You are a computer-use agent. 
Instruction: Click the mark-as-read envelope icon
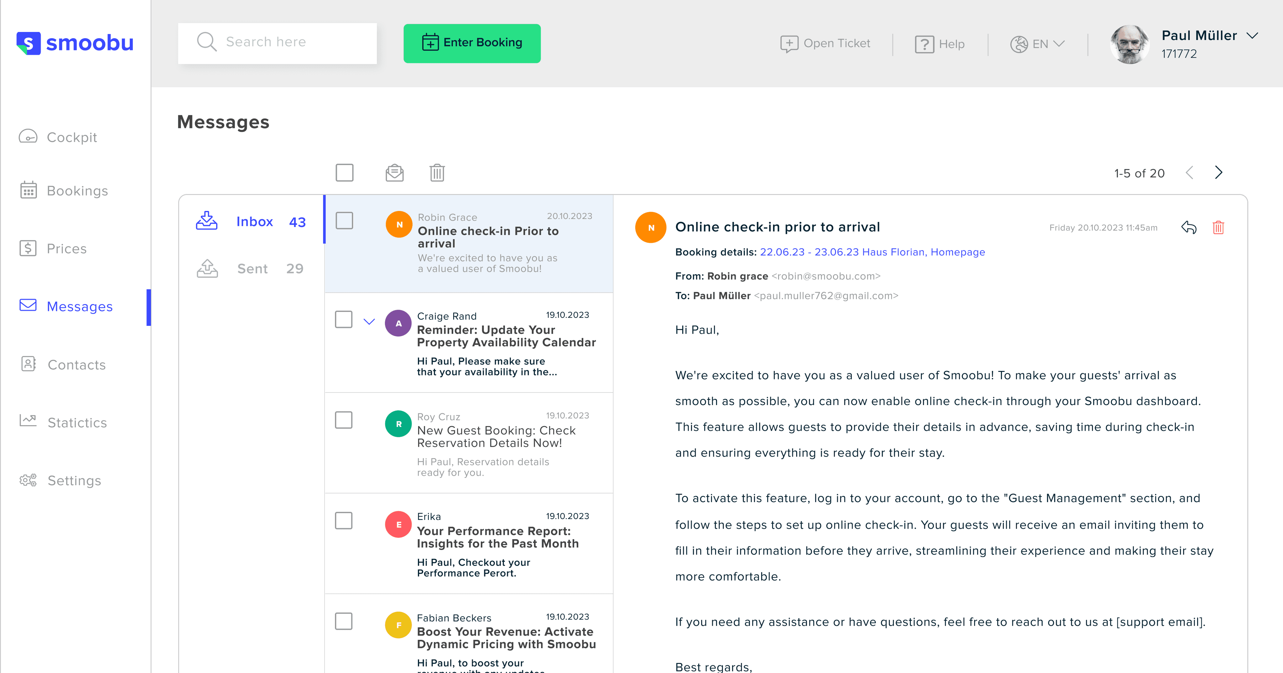(x=394, y=173)
